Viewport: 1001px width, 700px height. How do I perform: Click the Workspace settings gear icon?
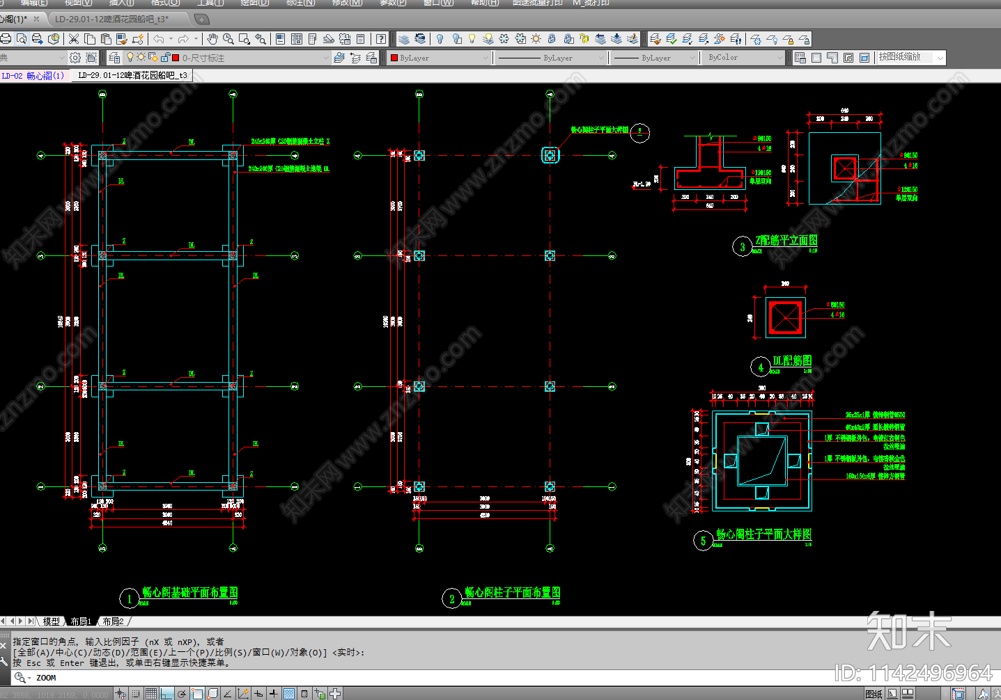75,58
